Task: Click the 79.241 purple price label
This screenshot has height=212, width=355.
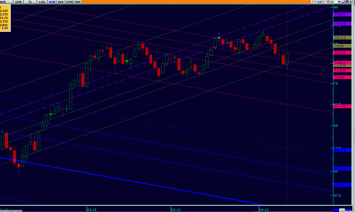Action: pos(342,14)
